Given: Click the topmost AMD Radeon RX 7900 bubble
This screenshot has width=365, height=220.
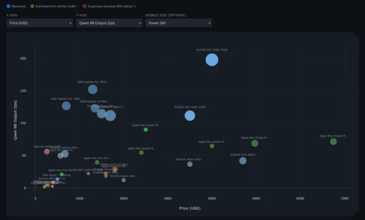Looking at the screenshot, I should tap(93, 90).
